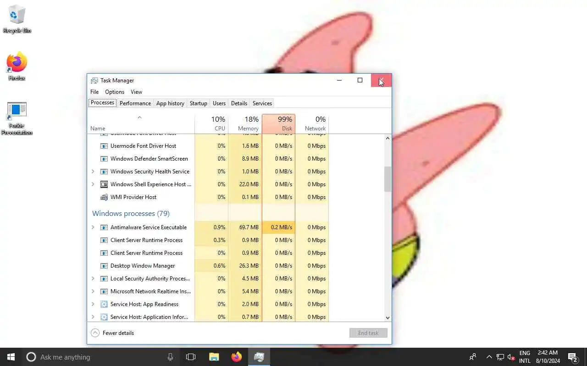
Task: Click the Desktop Window Manager process icon
Action: 104,266
